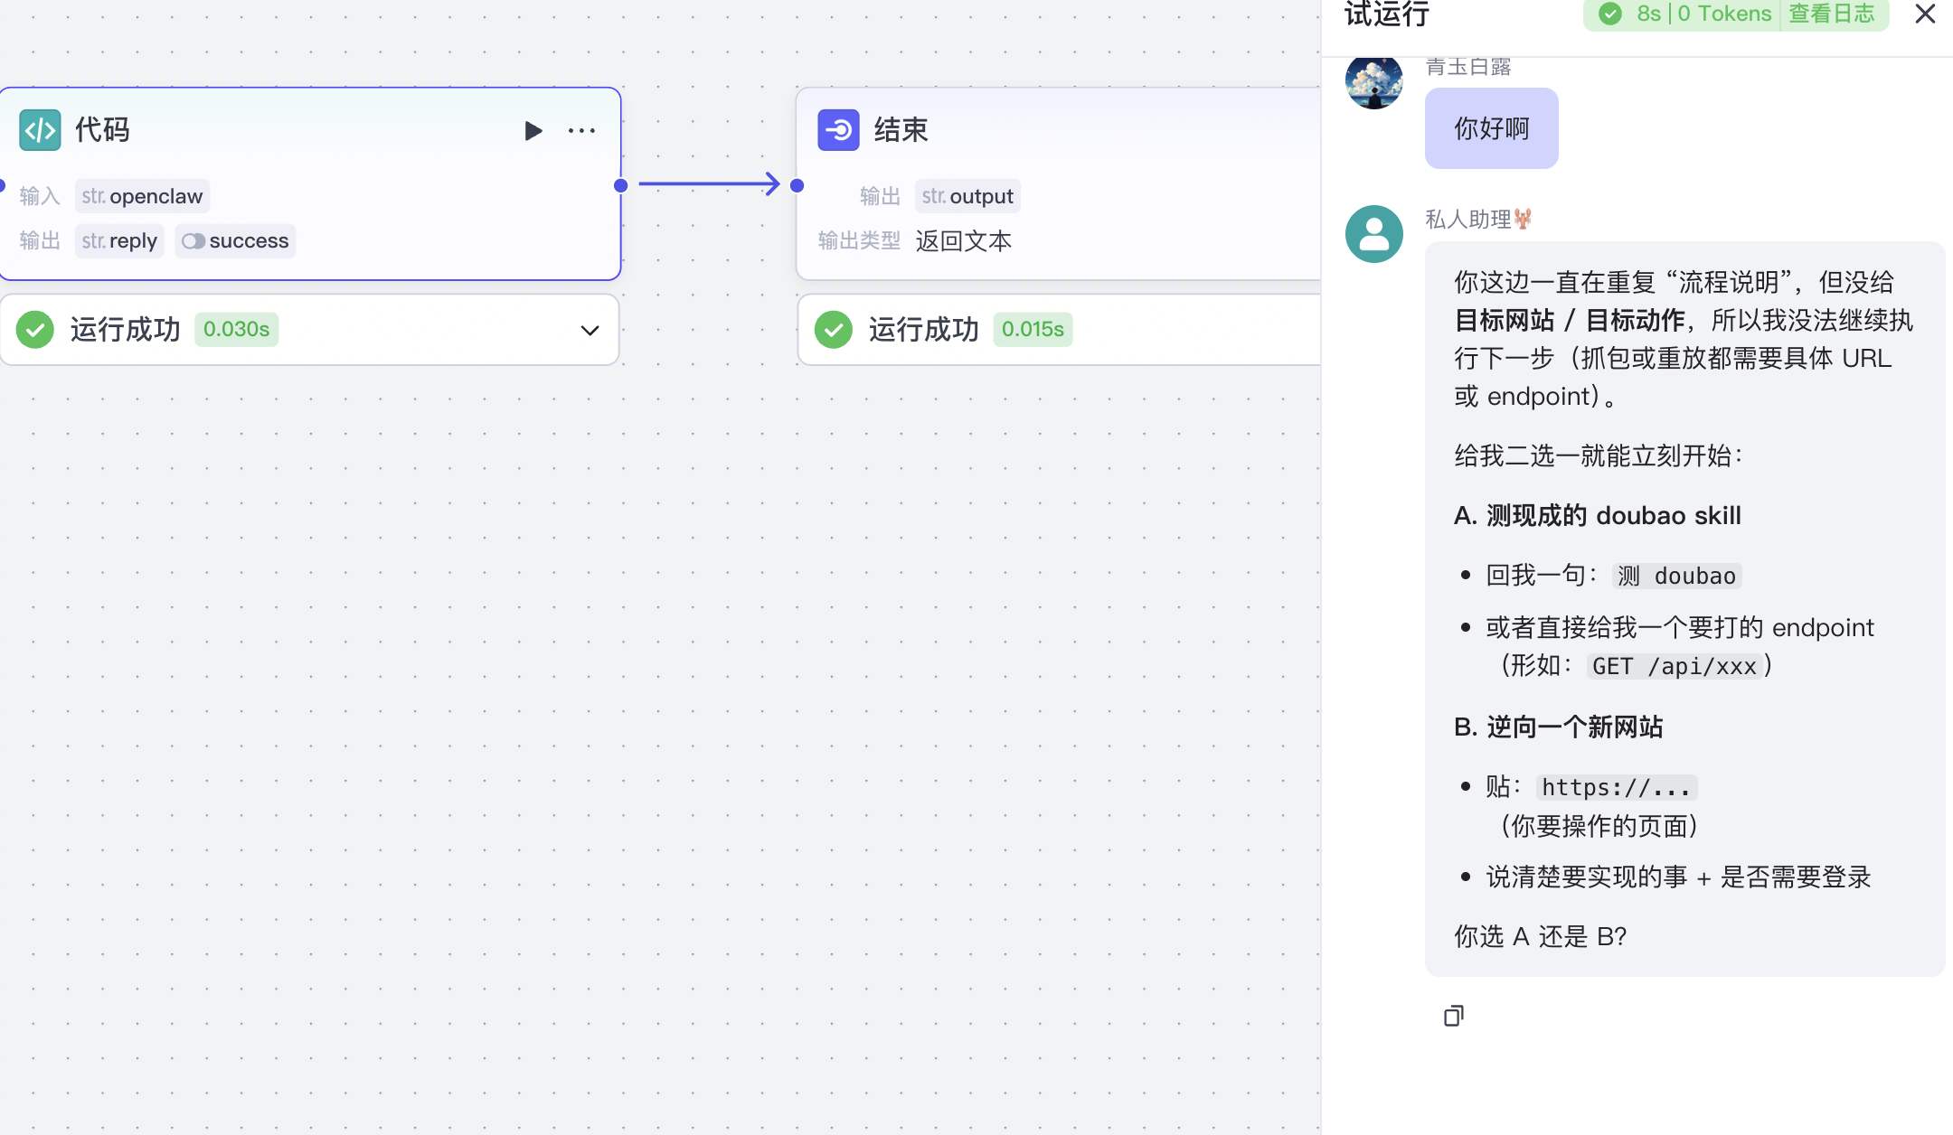Screen dimensions: 1953x1135
Task: Click the 结束 node icon
Action: coord(838,130)
